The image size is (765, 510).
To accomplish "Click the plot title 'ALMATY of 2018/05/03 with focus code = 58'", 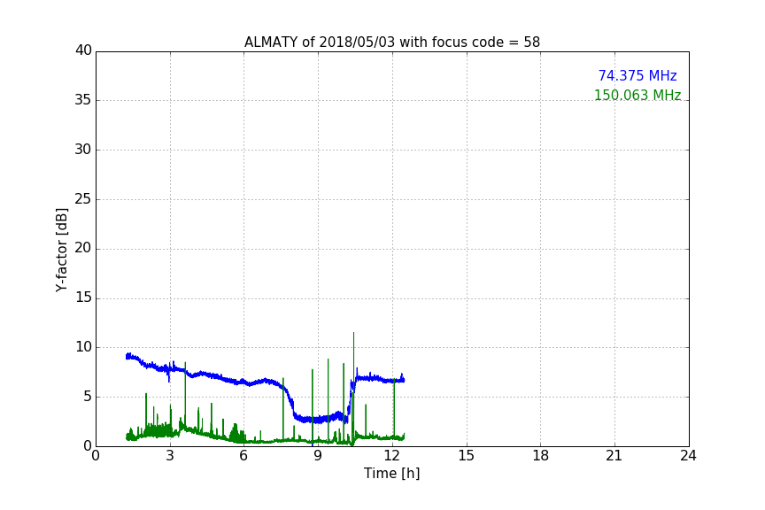I will point(391,42).
